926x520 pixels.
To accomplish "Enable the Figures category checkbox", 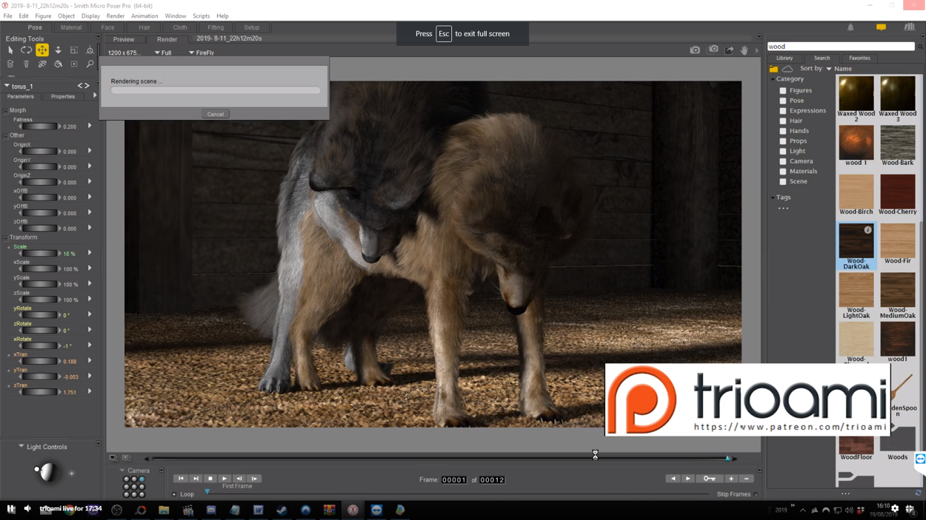I will point(783,91).
